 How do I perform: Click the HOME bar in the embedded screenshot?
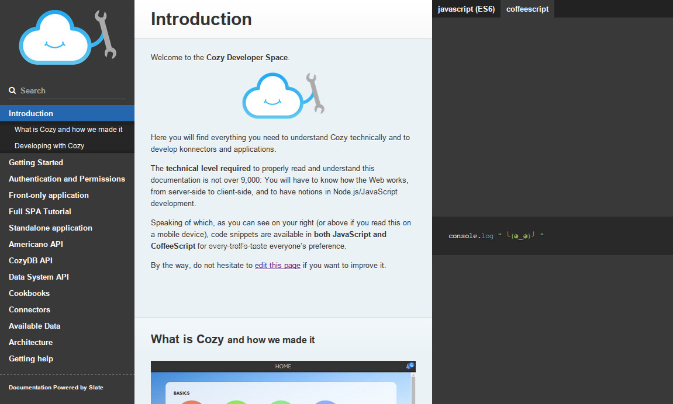(283, 366)
